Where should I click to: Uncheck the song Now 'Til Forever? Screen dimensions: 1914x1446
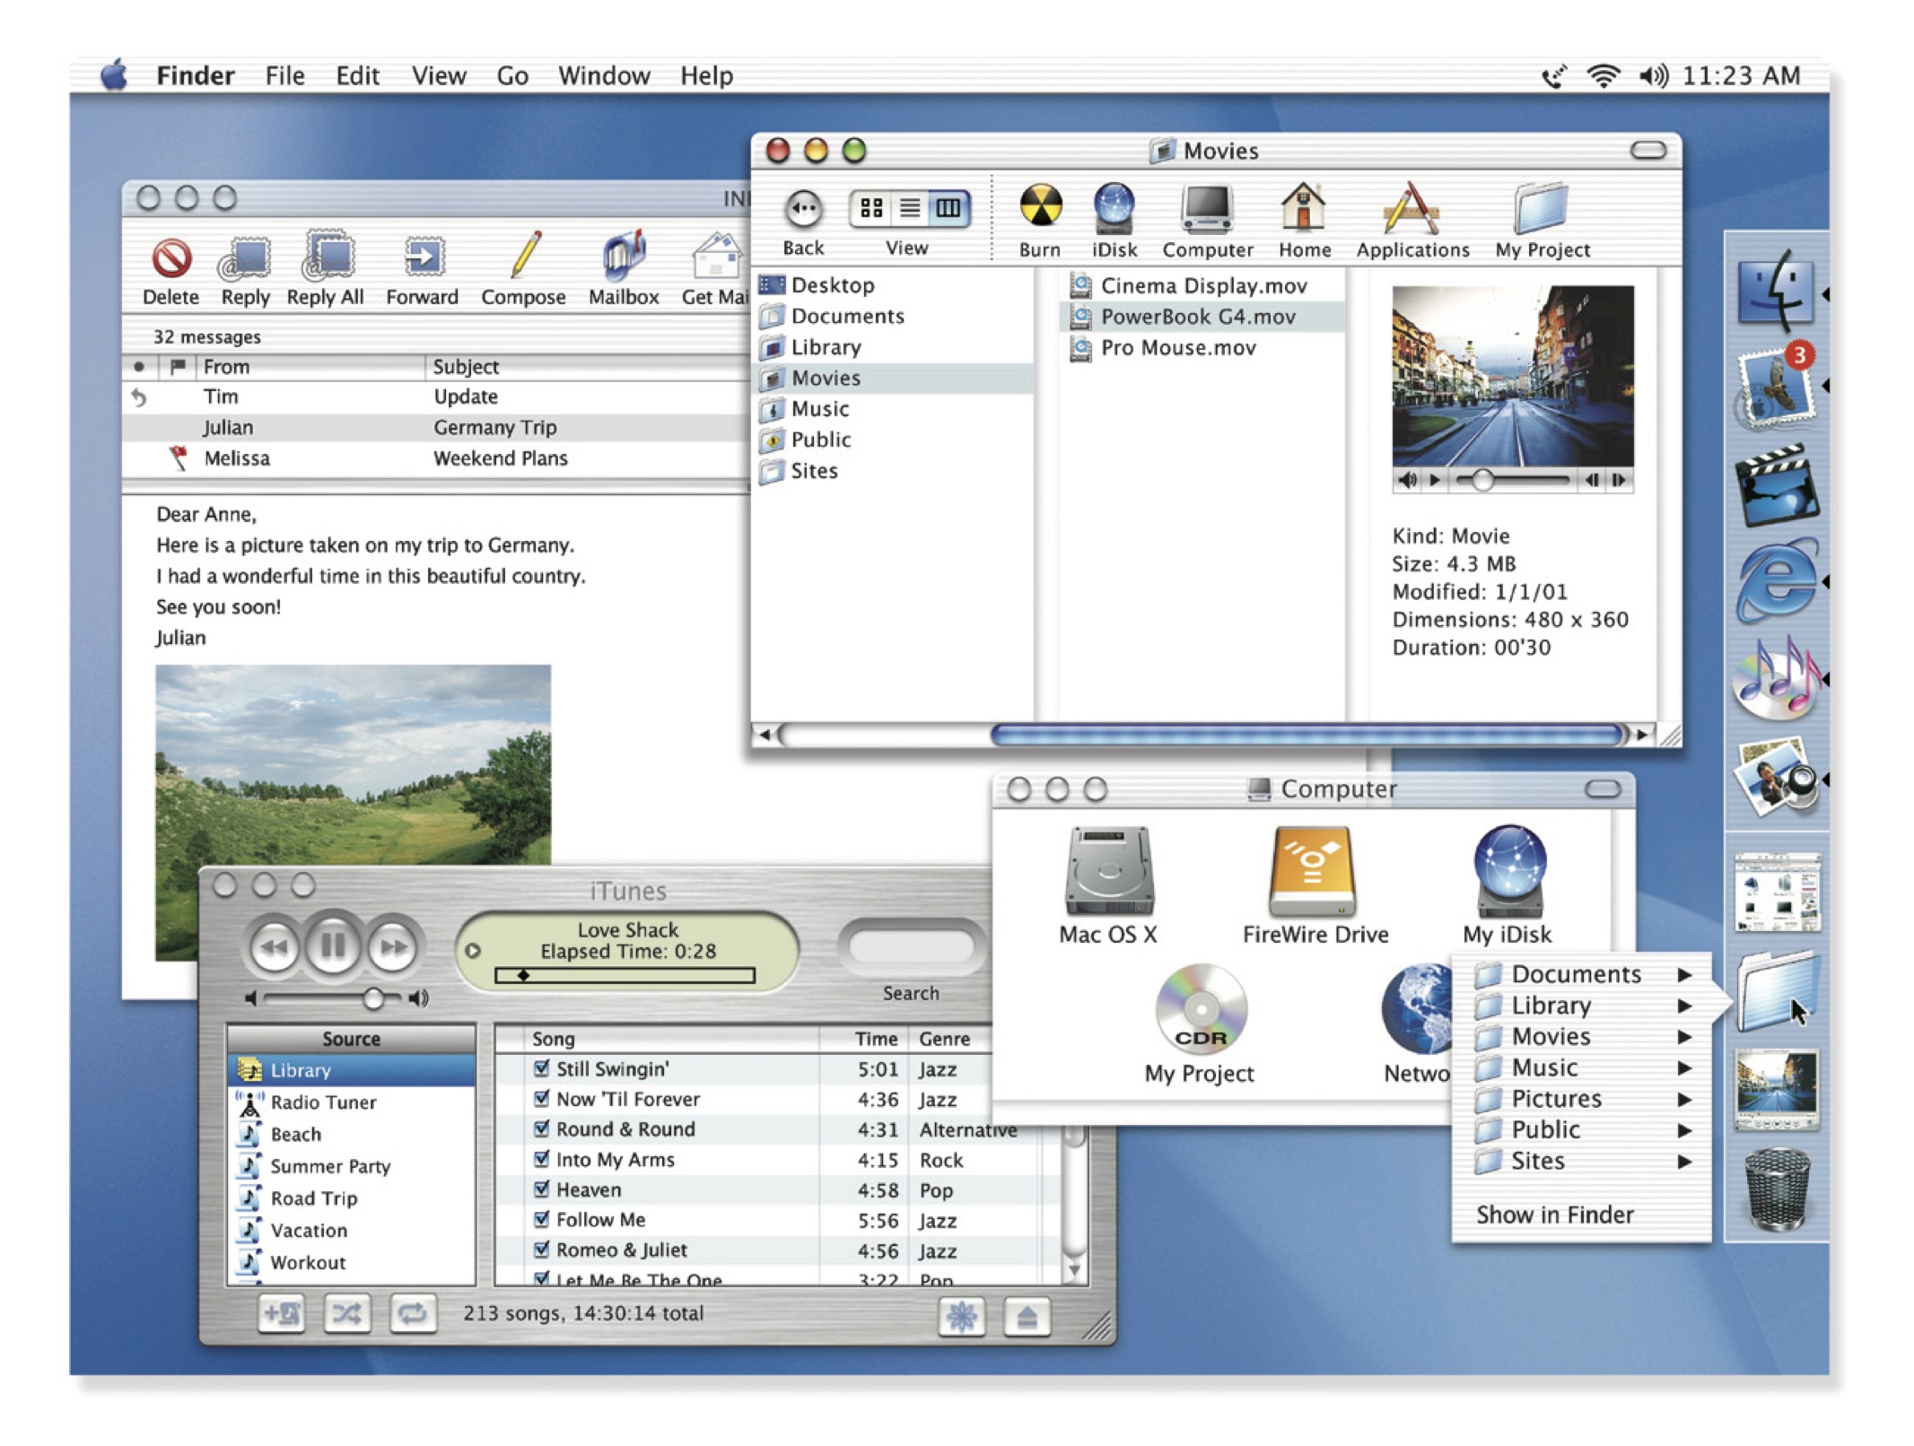pyautogui.click(x=541, y=1099)
